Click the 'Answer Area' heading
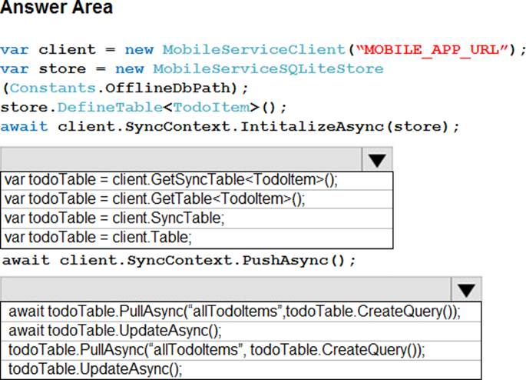 (57, 8)
